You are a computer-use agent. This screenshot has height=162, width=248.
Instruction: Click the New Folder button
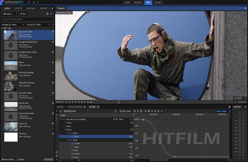click(x=8, y=159)
